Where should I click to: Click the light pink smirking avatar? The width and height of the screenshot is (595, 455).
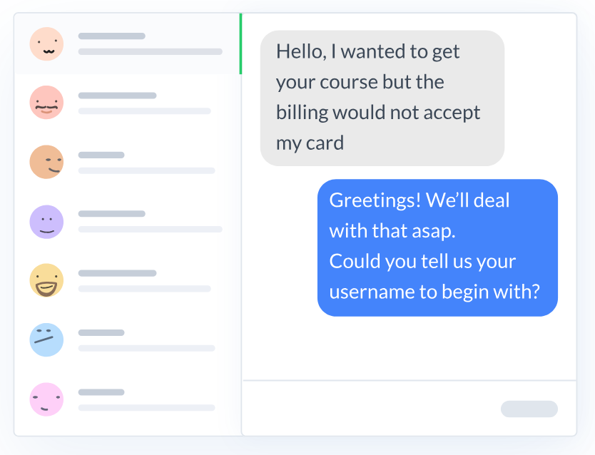(x=46, y=399)
